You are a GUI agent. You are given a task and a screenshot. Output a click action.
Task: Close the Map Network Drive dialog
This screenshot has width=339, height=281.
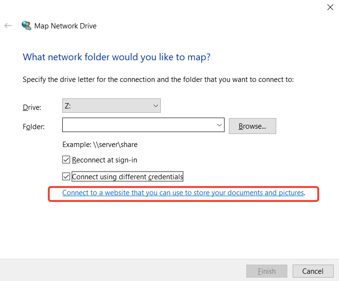(330, 7)
